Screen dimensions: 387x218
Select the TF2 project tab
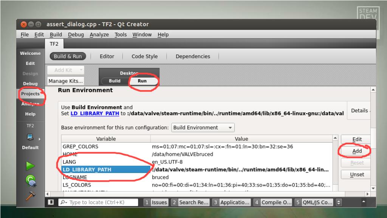[x=54, y=44]
